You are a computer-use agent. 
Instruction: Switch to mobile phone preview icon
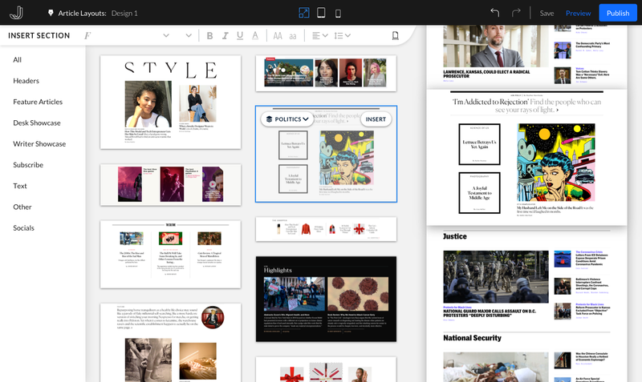338,14
